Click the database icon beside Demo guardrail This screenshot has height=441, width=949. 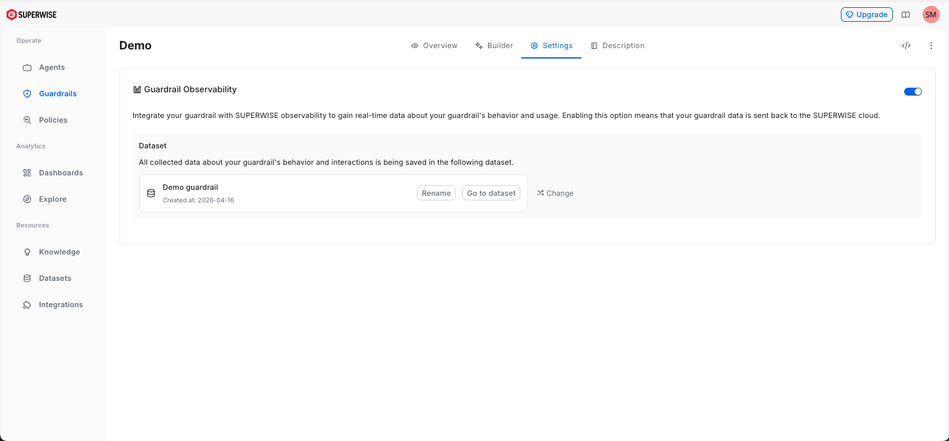151,193
